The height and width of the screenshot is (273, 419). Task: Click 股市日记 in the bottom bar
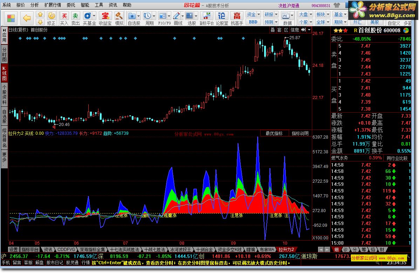55,263
